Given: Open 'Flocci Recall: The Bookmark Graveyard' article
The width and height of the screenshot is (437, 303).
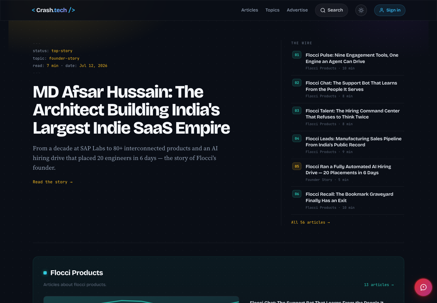Looking at the screenshot, I should (349, 197).
